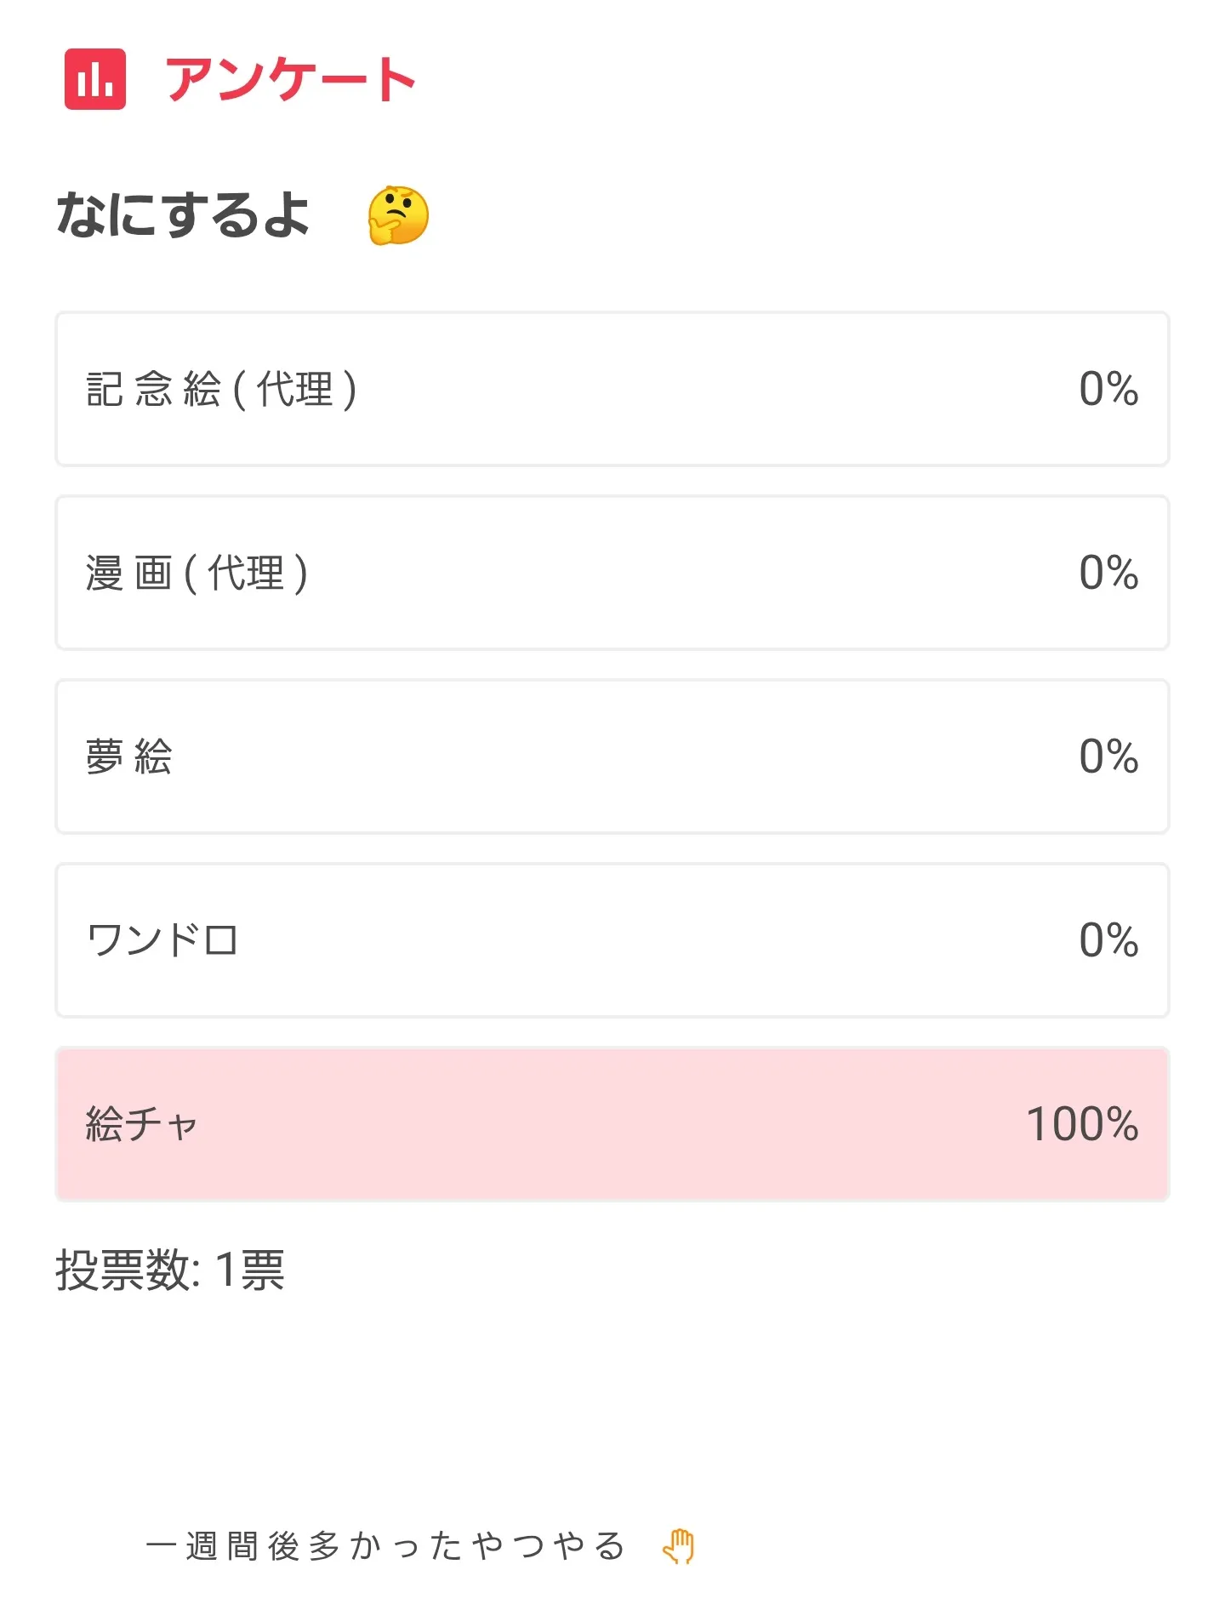Tap the raised hand emoji

pyautogui.click(x=679, y=1546)
